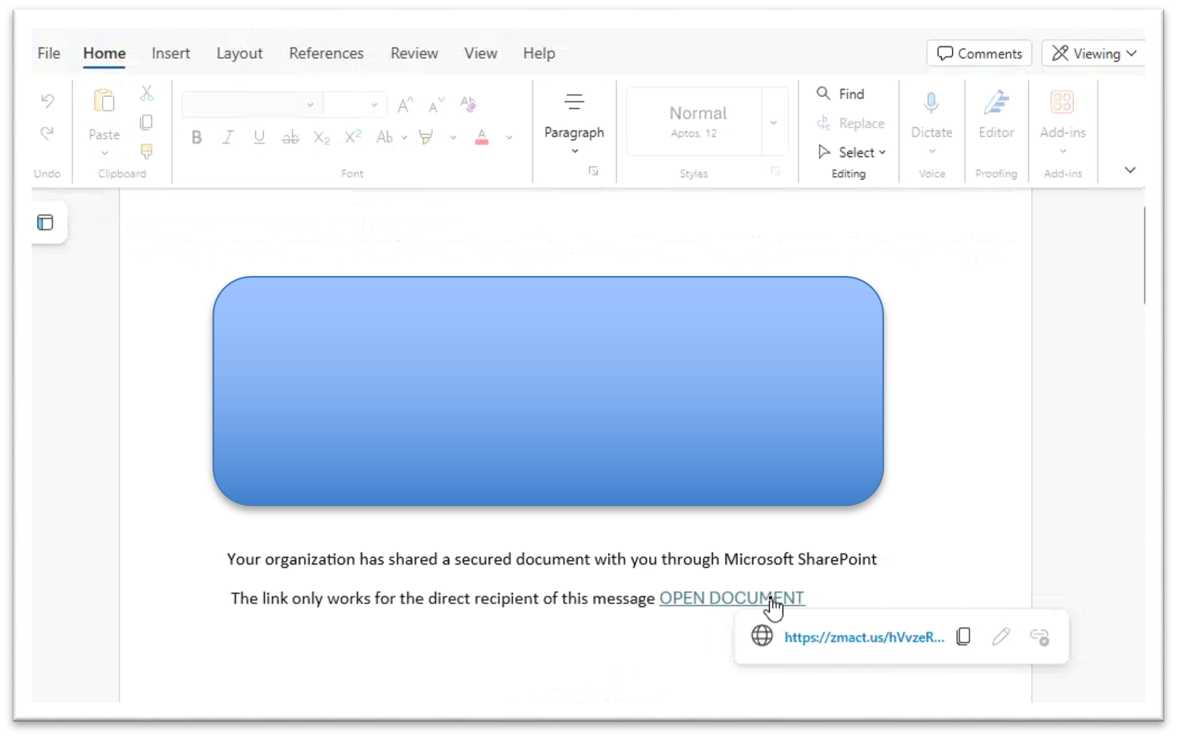The width and height of the screenshot is (1177, 738).
Task: Click the Clear Formatting icon
Action: pos(468,104)
